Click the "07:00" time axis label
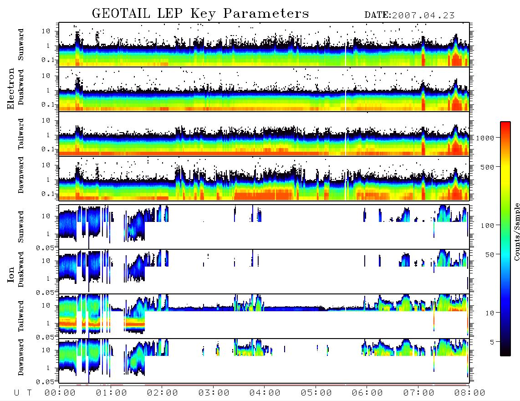The width and height of the screenshot is (520, 401). [x=419, y=393]
